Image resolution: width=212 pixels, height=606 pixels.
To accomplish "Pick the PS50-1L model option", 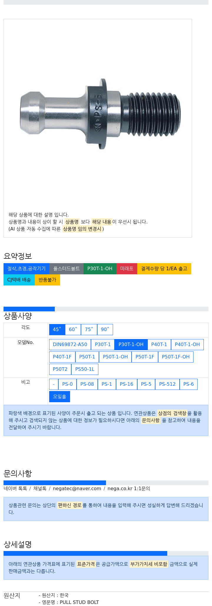I will (85, 369).
